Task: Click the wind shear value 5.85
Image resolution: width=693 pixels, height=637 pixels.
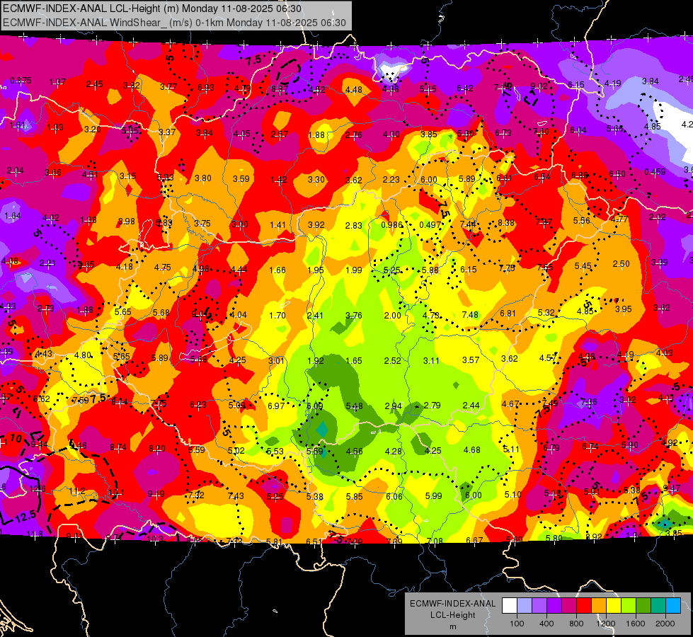Action: (x=355, y=497)
